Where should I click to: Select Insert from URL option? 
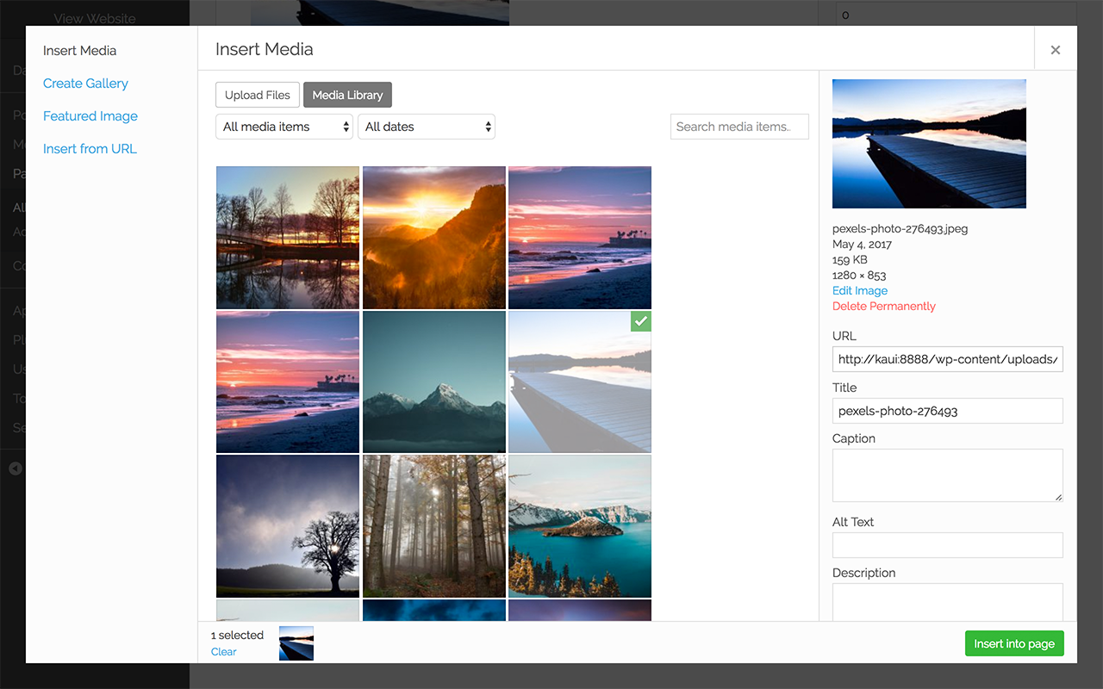click(90, 149)
